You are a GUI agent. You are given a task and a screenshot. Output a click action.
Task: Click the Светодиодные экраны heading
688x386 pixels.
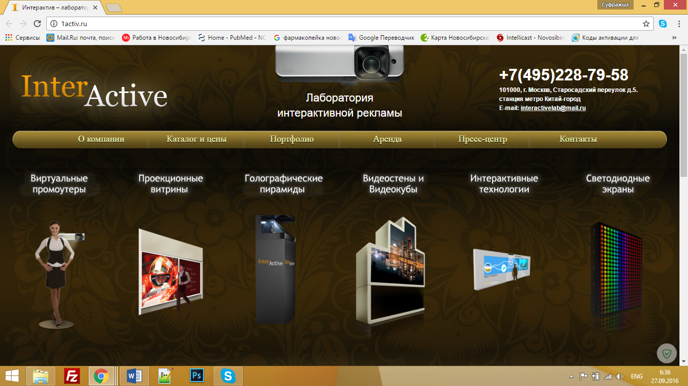click(617, 184)
